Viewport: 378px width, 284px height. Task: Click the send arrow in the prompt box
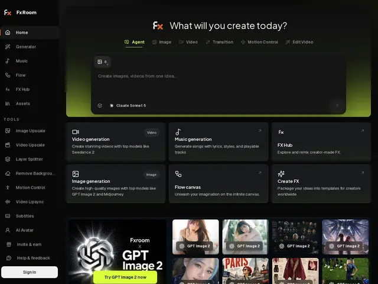click(337, 105)
